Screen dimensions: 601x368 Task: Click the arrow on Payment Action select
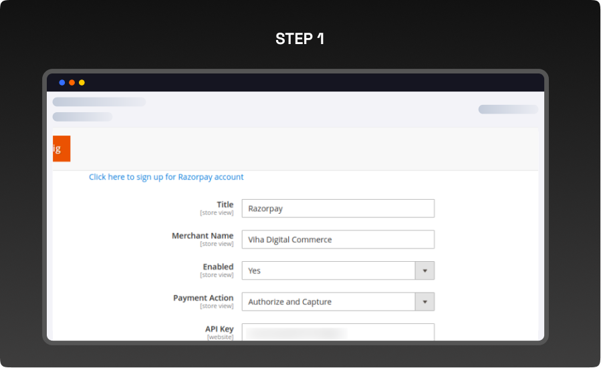(x=425, y=302)
